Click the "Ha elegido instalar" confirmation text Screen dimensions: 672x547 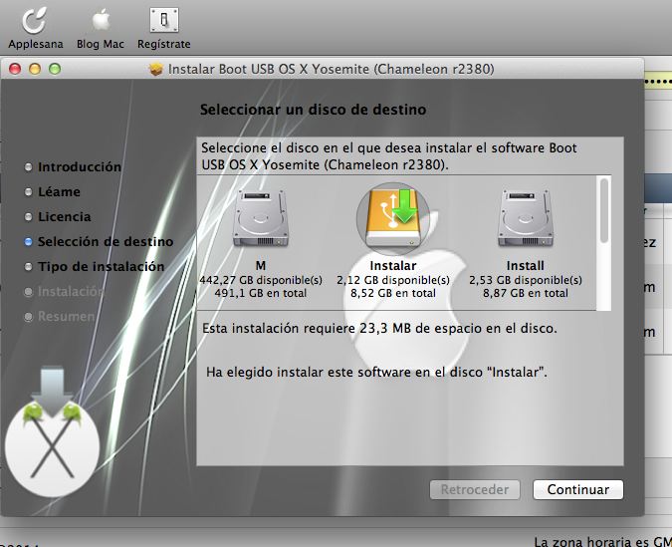click(x=376, y=372)
